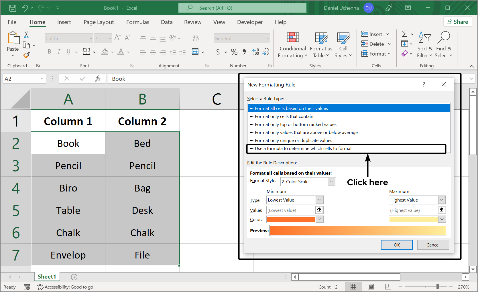Select 'Use a formula to determine' rule type
Screen dimensions: 478x292
point(303,149)
